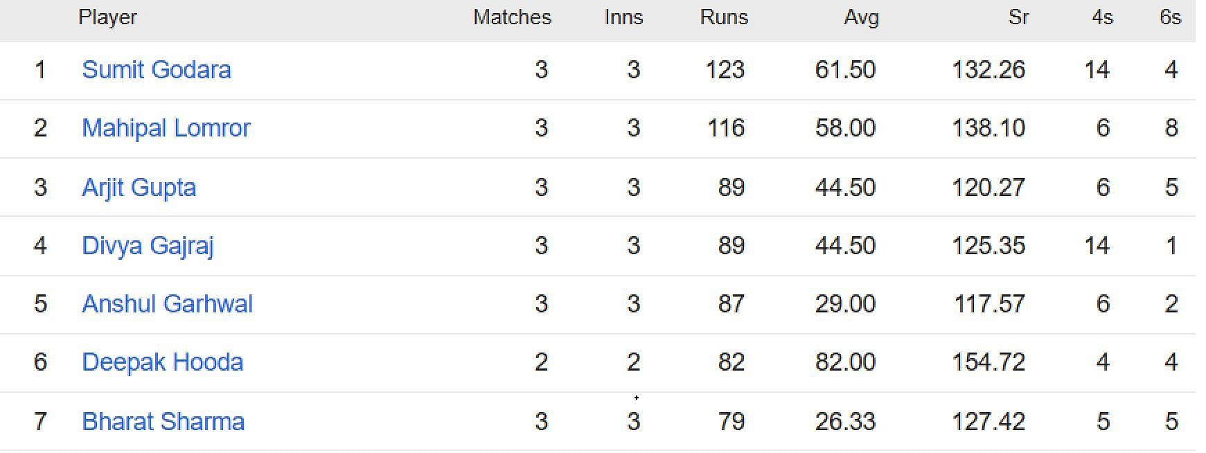Screen dimensions: 1206x453
Task: Open Mahipal Lomror's player profile
Action: click(x=166, y=128)
